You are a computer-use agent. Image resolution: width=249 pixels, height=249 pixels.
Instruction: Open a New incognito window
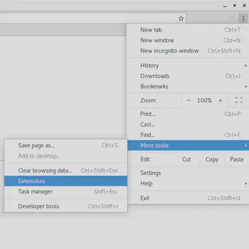[x=188, y=50]
